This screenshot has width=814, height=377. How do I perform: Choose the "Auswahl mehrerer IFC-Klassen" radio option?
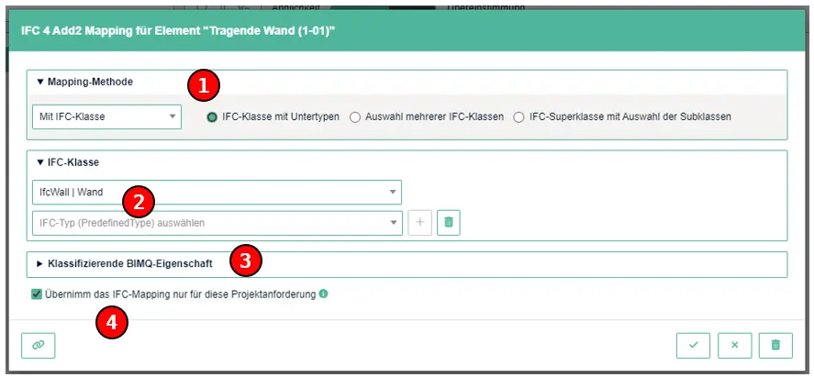pyautogui.click(x=355, y=117)
